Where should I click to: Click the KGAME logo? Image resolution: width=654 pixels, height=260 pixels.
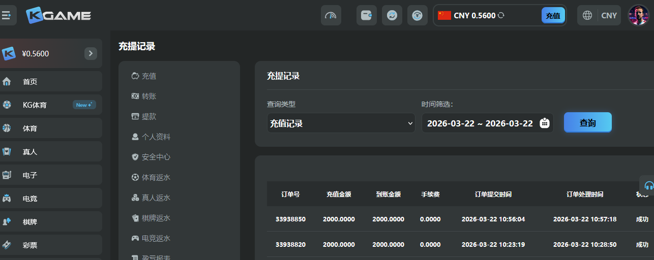click(x=58, y=15)
